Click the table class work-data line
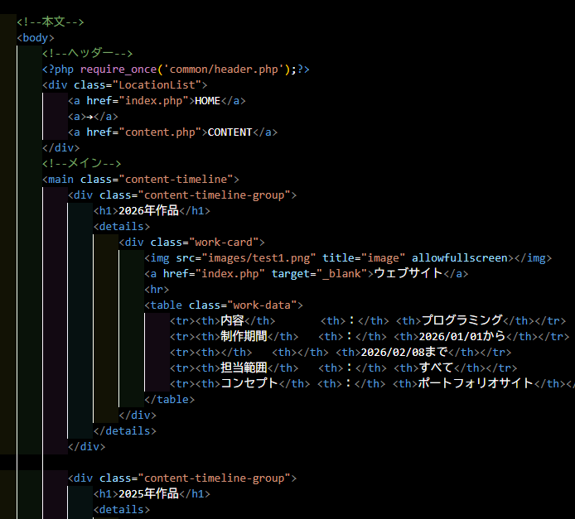The width and height of the screenshot is (575, 519). 224,305
